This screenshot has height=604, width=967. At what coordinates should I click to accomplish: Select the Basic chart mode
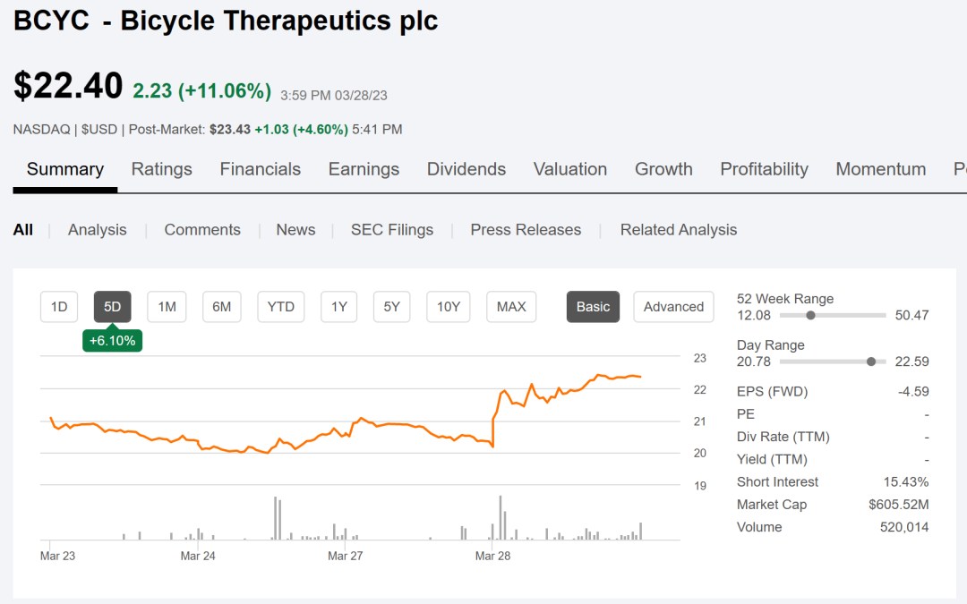pyautogui.click(x=593, y=307)
